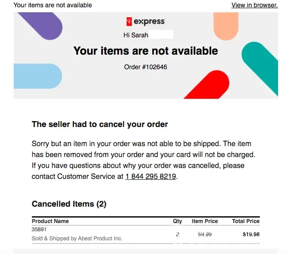Click the 'Hi Sarah' greeting
Viewport: 289px width, 254px height.
click(135, 35)
